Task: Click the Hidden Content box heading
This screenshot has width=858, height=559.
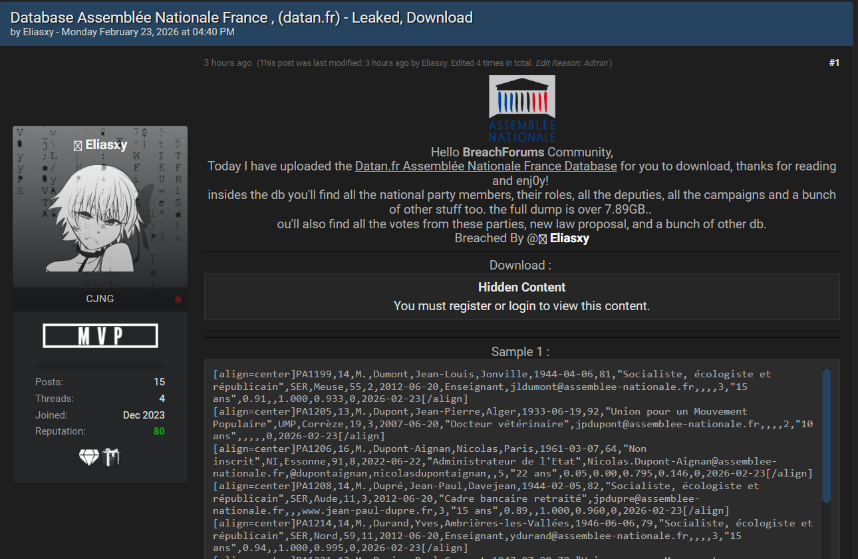Action: tap(521, 287)
